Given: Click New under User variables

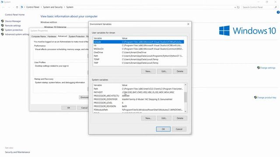Looking at the screenshot, I should tap(148, 71).
